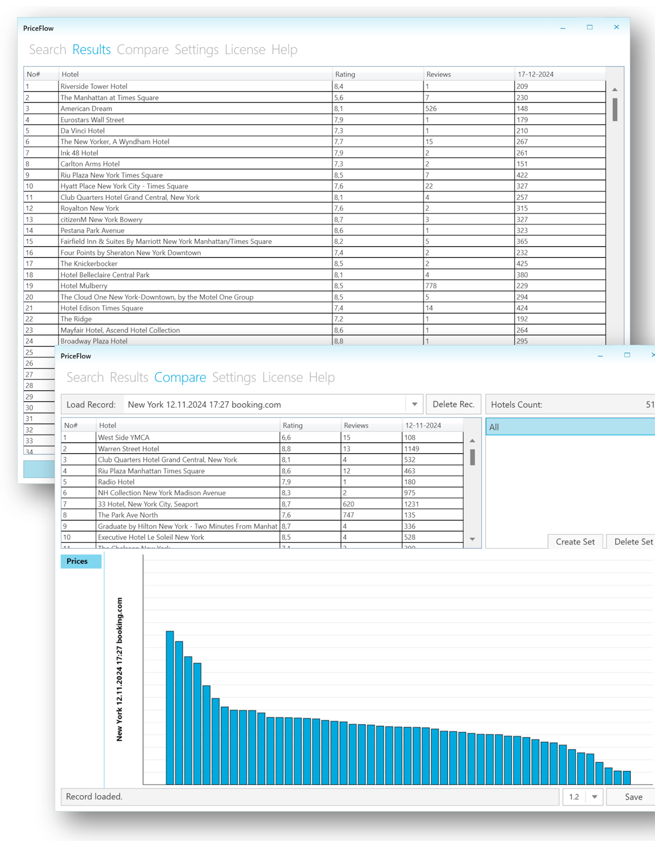Select Carlton Arms Hotel row

tap(315, 164)
